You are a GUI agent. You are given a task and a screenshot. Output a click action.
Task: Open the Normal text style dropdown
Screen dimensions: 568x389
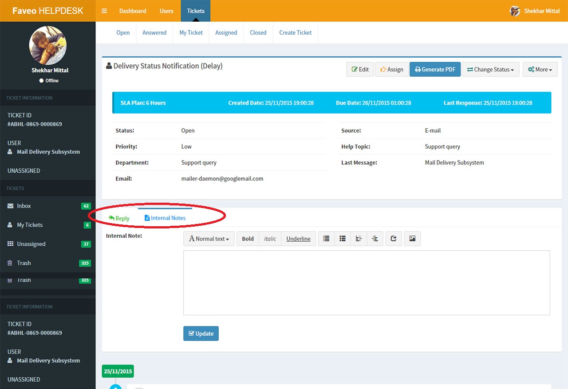click(x=209, y=239)
